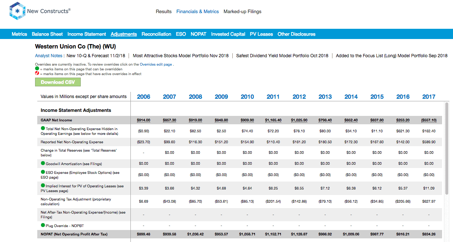Go to the Income Statement section

coord(87,34)
